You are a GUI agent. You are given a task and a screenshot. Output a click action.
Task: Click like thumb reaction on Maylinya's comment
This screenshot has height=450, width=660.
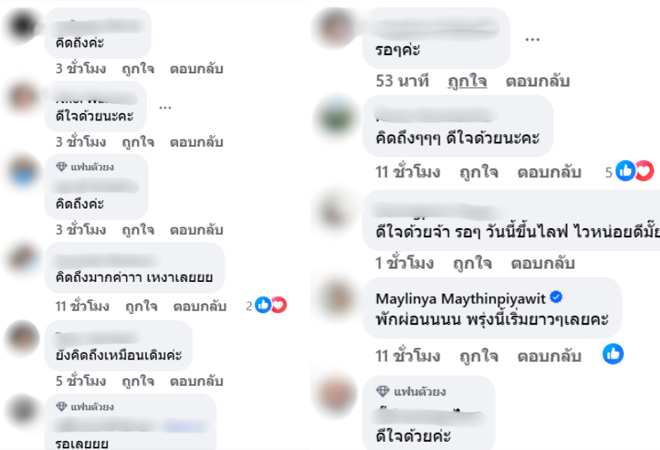(613, 354)
